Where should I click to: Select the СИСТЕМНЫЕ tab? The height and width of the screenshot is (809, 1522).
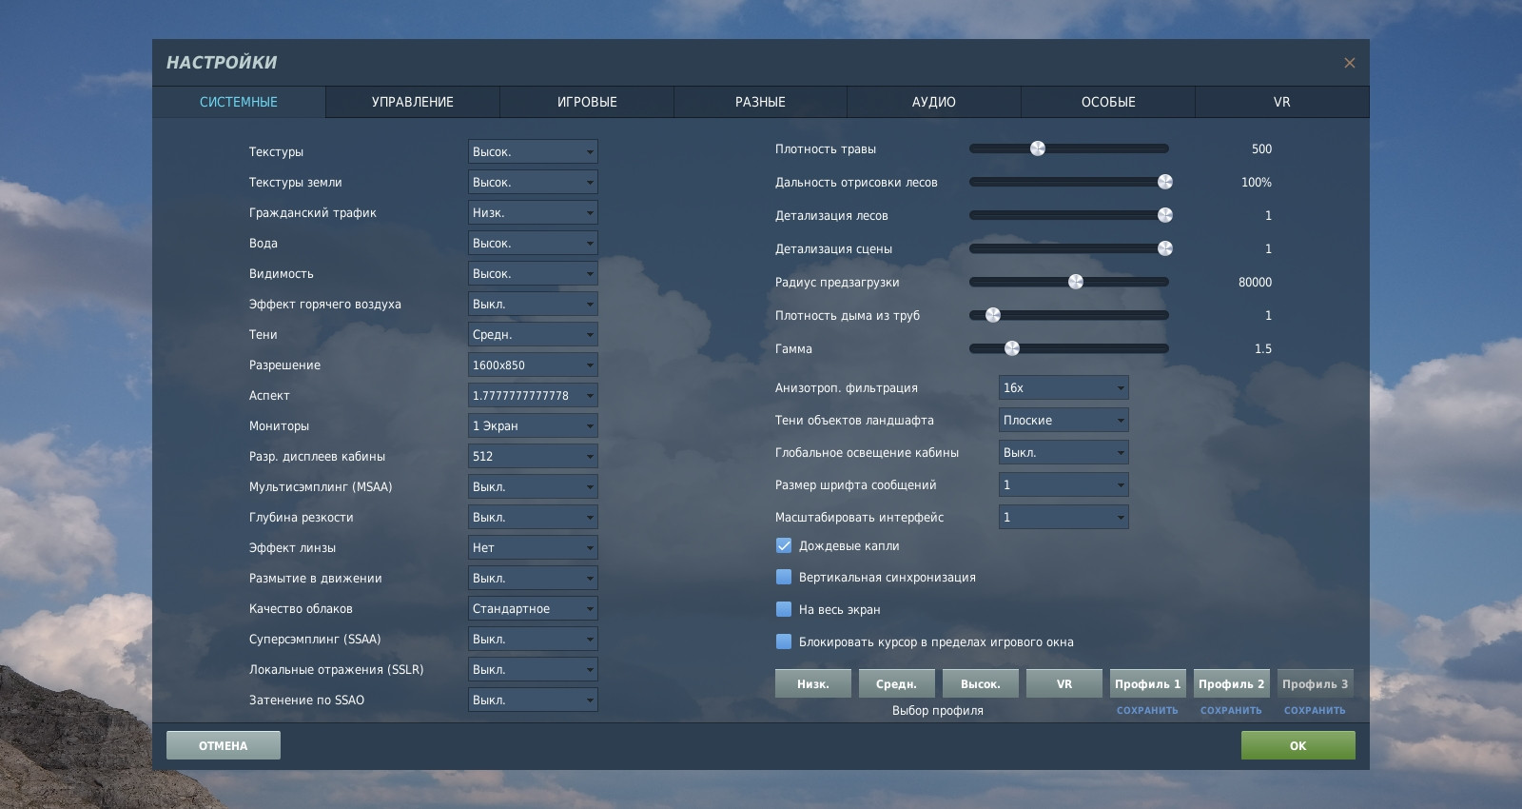[239, 102]
